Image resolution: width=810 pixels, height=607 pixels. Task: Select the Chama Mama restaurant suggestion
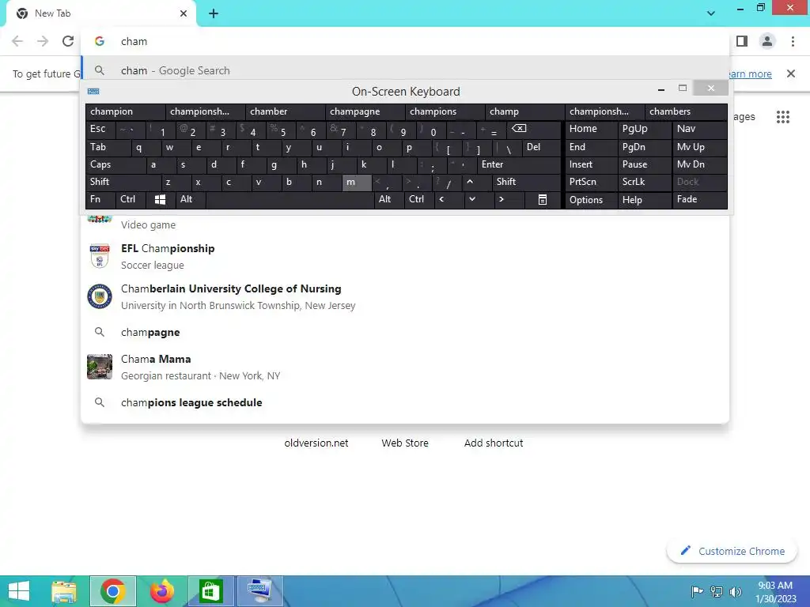click(406, 367)
